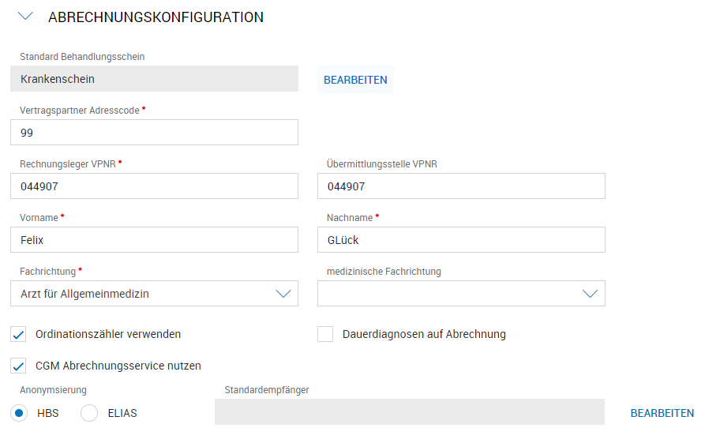The height and width of the screenshot is (443, 720).
Task: Select the HBS anonymization radio button
Action: coord(19,413)
